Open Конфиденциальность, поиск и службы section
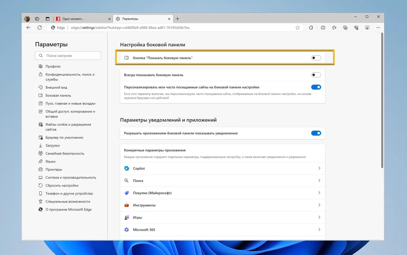 70,77
